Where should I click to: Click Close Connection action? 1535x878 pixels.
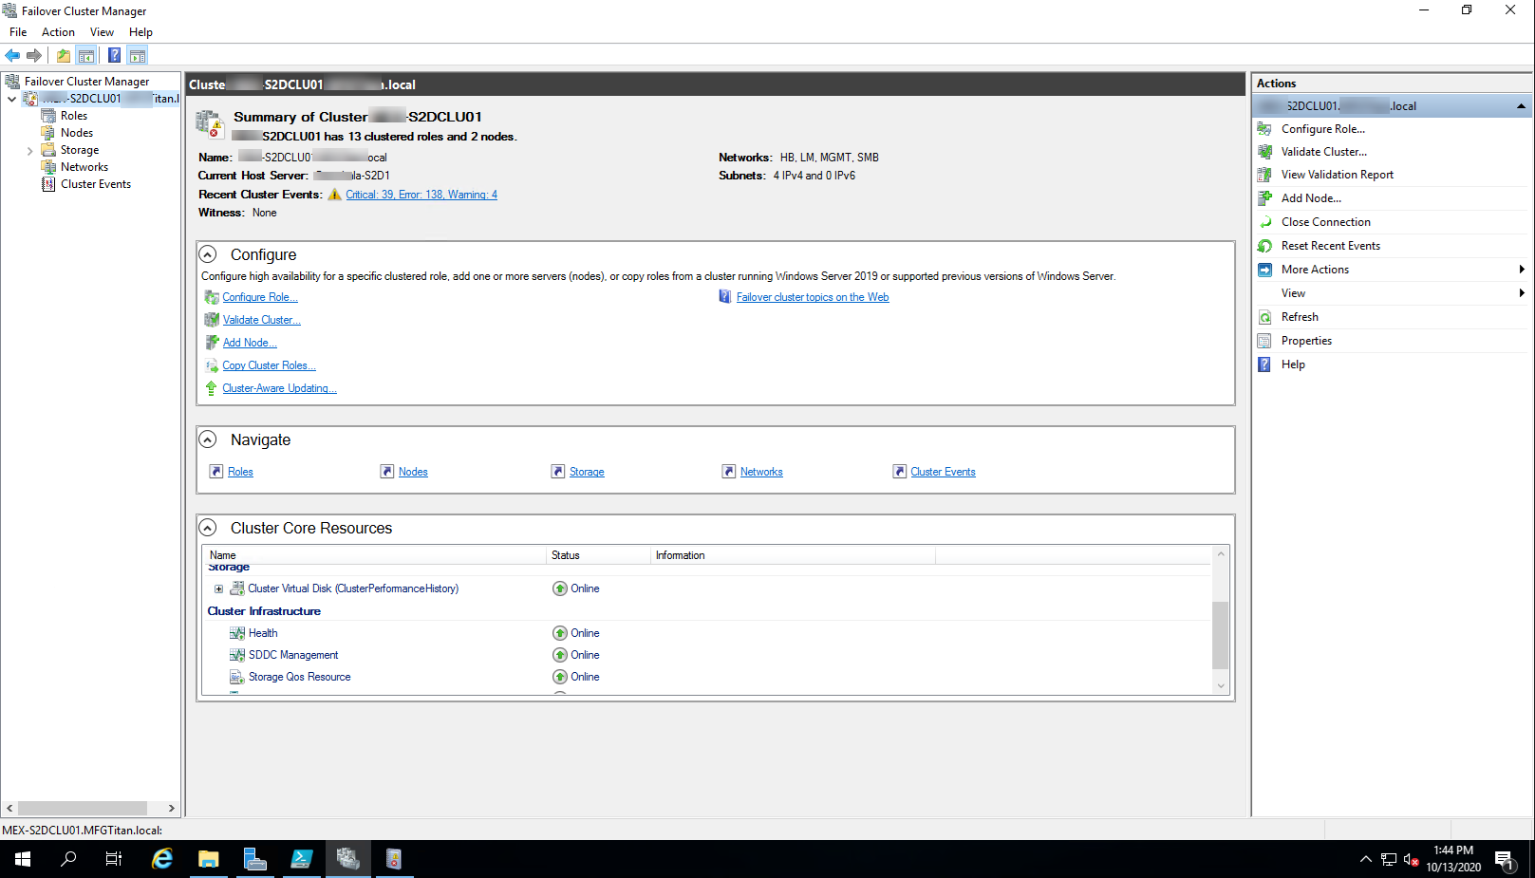[1326, 222]
